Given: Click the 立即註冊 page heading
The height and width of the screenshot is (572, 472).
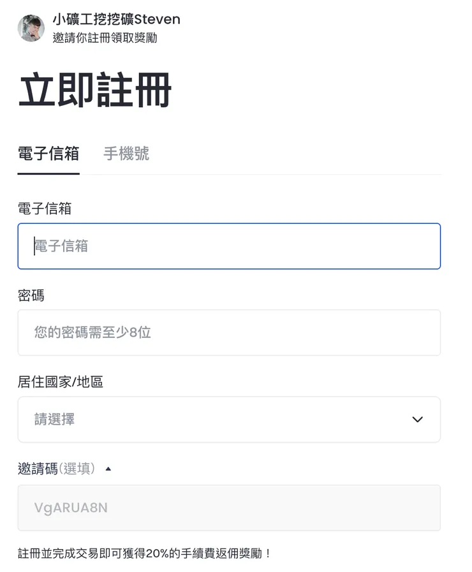Looking at the screenshot, I should tap(94, 90).
